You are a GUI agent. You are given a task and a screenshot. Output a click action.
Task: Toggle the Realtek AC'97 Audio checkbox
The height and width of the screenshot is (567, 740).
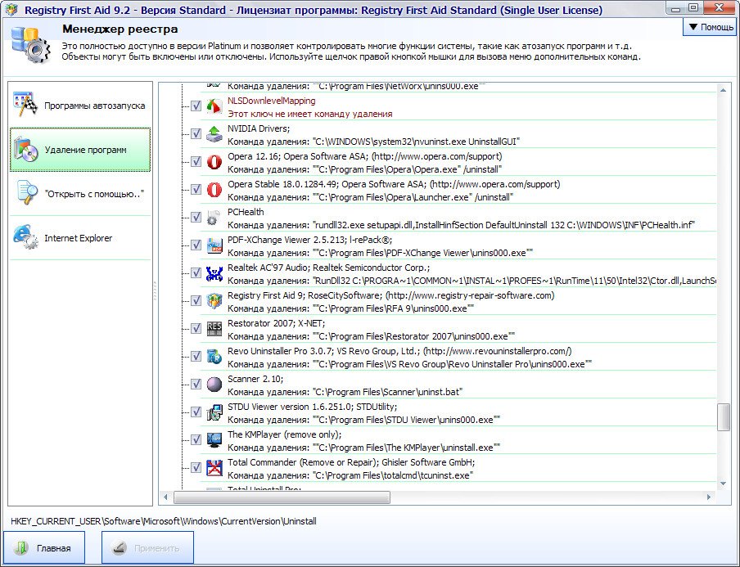(196, 273)
